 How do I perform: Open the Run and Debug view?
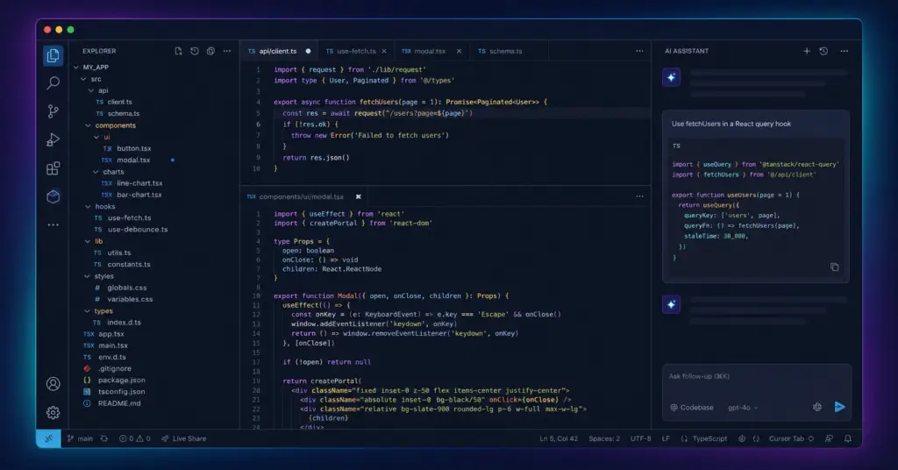[53, 139]
